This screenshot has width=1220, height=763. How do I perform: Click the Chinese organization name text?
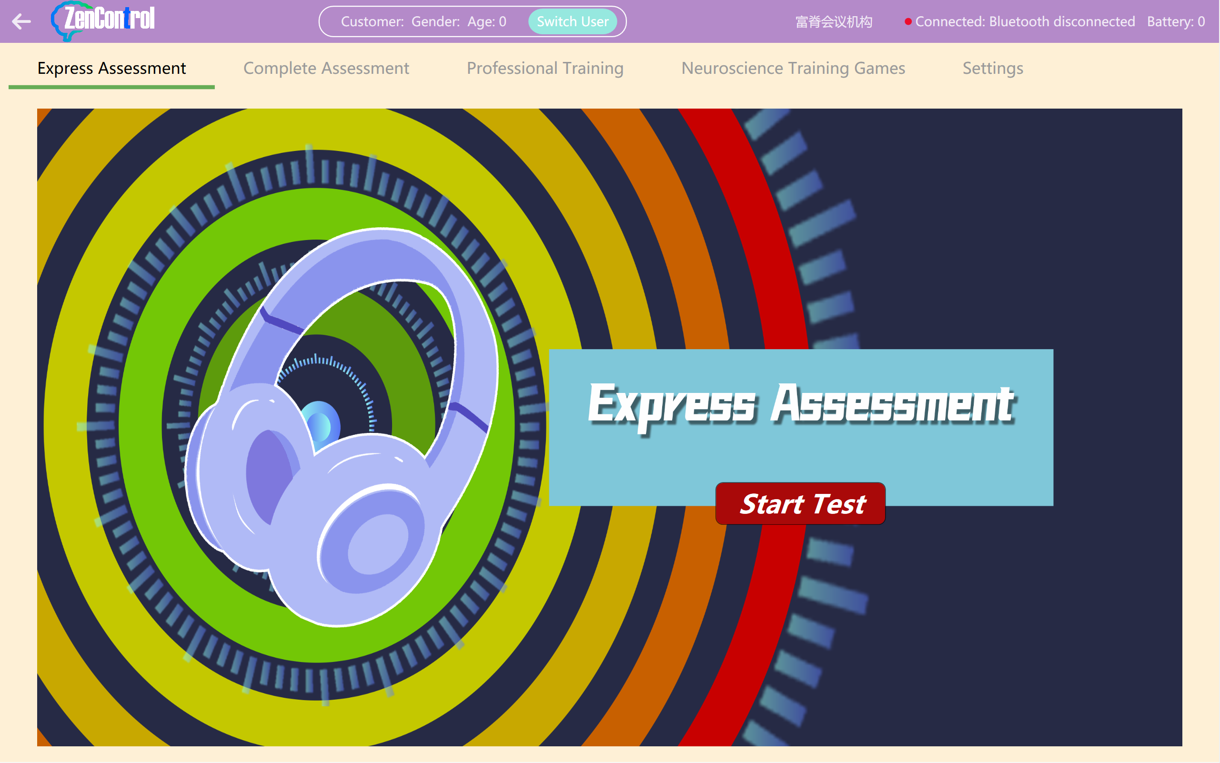(833, 22)
